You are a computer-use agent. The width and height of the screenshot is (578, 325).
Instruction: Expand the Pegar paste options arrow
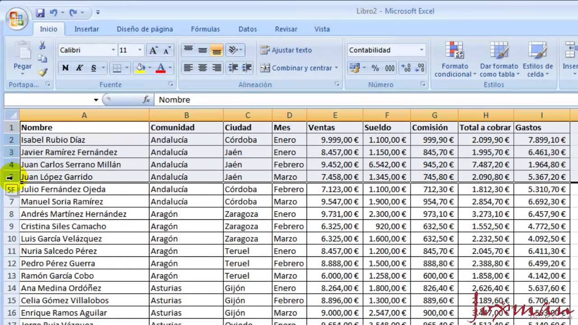pyautogui.click(x=22, y=74)
